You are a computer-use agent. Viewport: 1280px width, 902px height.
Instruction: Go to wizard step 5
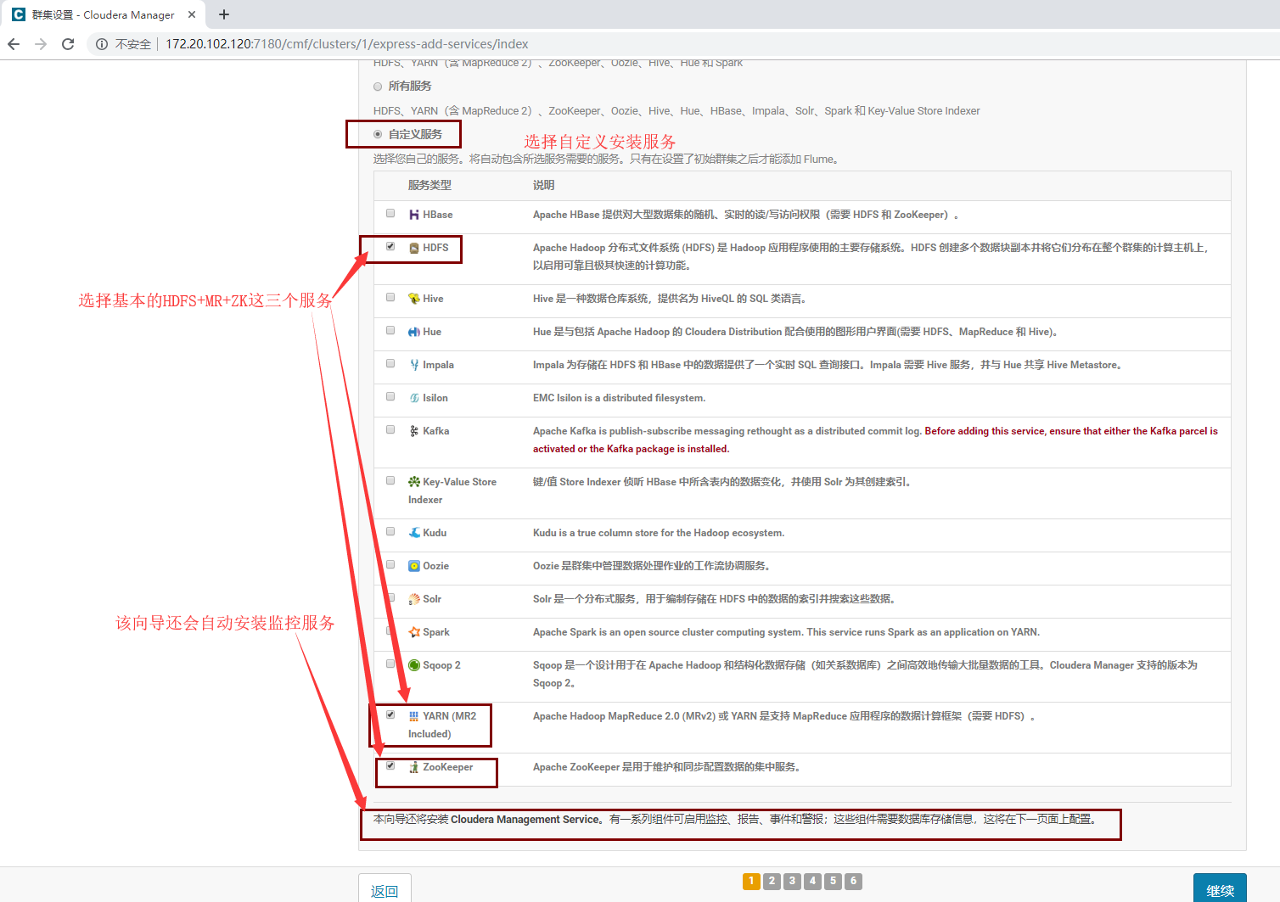point(833,881)
